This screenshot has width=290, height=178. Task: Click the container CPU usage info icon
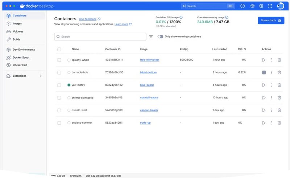(181, 17)
